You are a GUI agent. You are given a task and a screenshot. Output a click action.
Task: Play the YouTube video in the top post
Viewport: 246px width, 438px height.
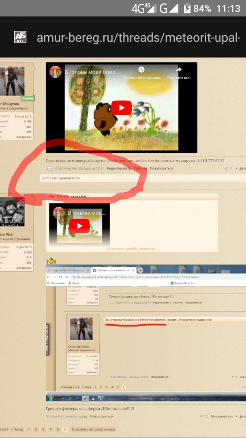(x=121, y=108)
